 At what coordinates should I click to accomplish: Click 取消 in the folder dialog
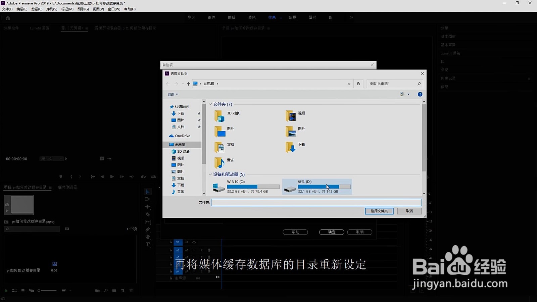[x=409, y=211]
